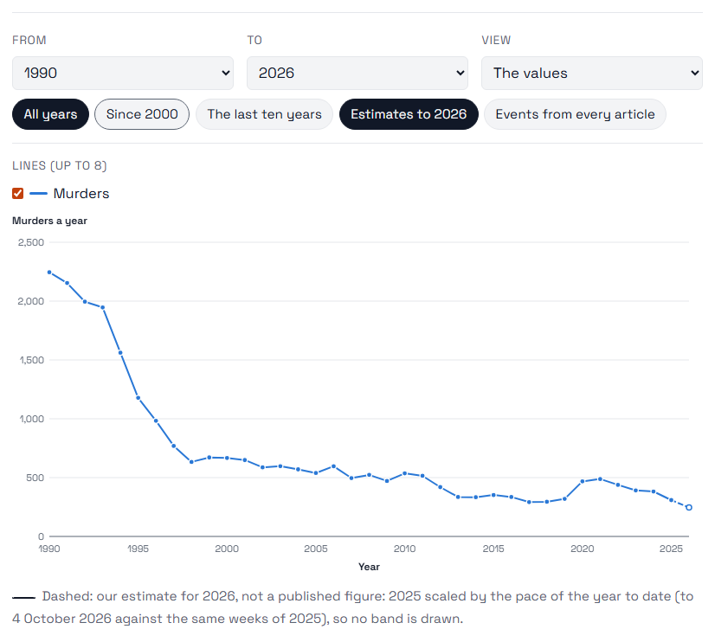Click the Dashed estimate footnote text
Screen dimensions: 715x642
(x=353, y=607)
